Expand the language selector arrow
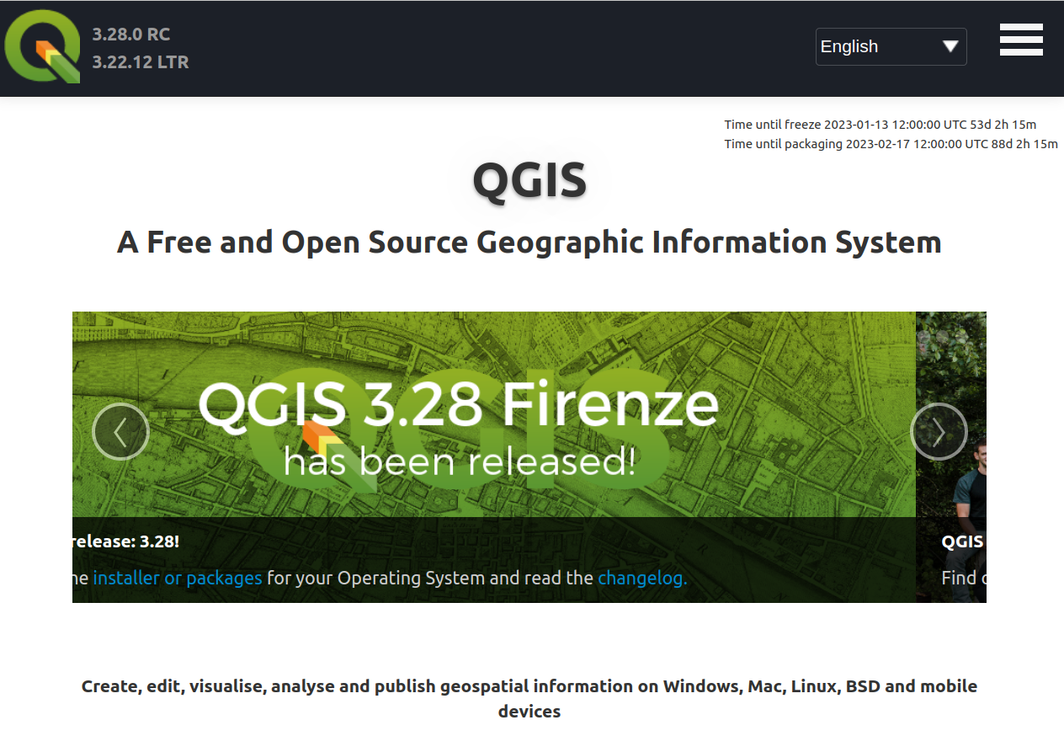 pos(952,46)
